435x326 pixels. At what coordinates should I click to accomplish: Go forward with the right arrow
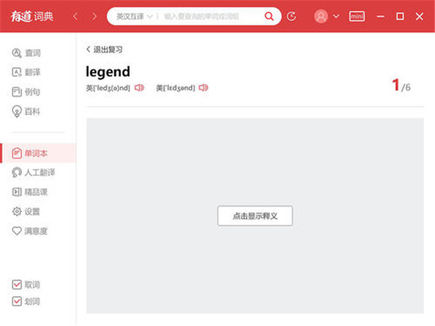[x=94, y=17]
